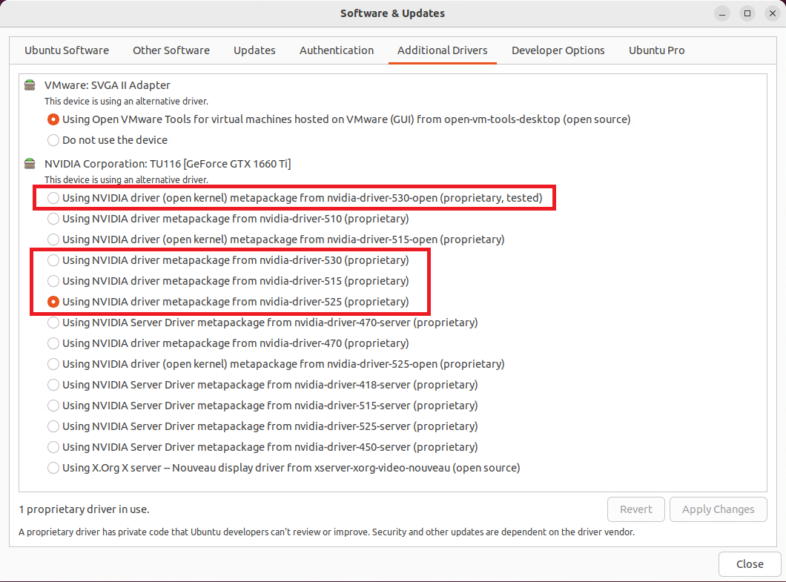Screen dimensions: 786x582
Task: Click the VMware SVGA II Adapter device icon
Action: coord(30,85)
